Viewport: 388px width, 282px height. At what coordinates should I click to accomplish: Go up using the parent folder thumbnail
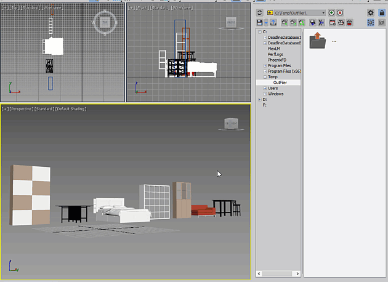(318, 40)
